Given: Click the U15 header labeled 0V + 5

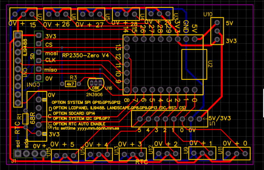Looking at the screenshot, I should click(65, 155).
